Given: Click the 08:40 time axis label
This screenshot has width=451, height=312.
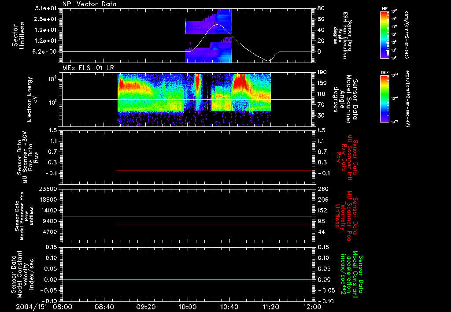Looking at the screenshot, I should 104,307.
